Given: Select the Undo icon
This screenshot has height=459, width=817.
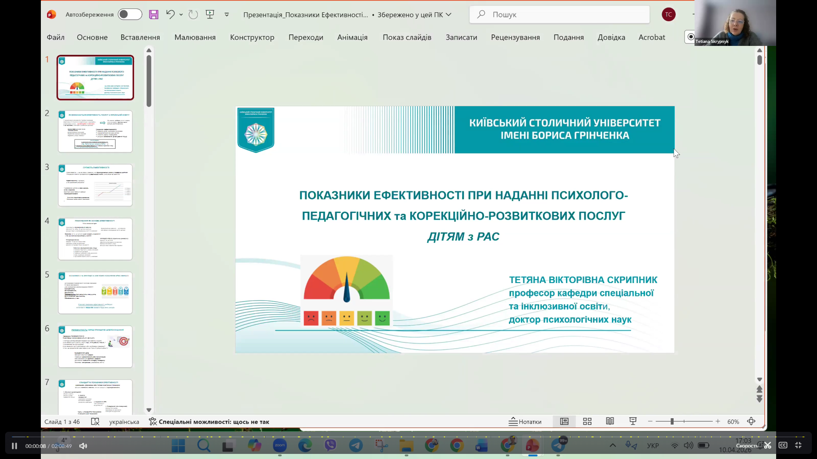Looking at the screenshot, I should (x=170, y=14).
